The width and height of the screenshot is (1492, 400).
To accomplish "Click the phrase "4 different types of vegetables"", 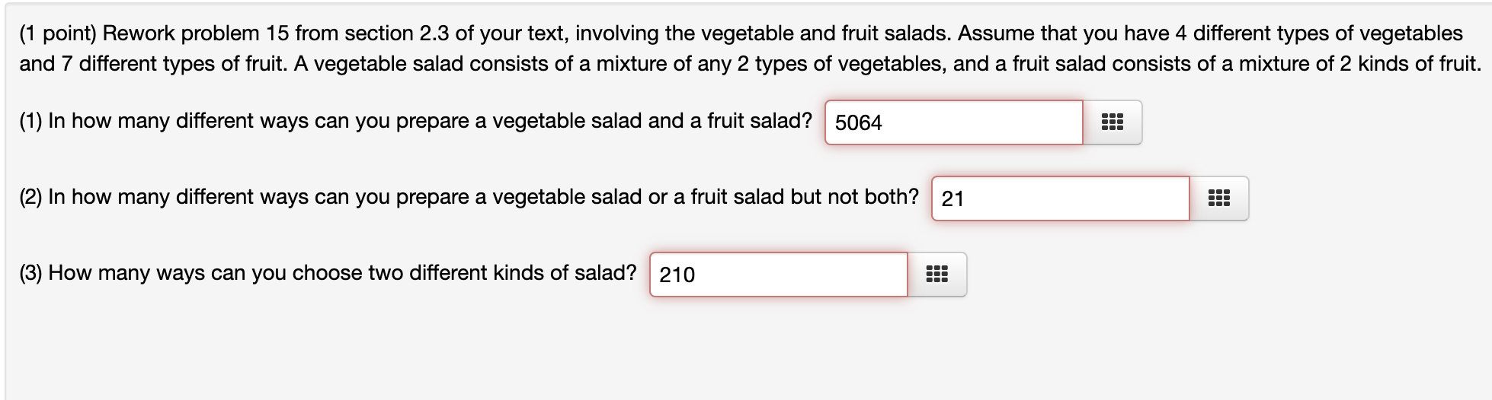I will pos(1319,33).
